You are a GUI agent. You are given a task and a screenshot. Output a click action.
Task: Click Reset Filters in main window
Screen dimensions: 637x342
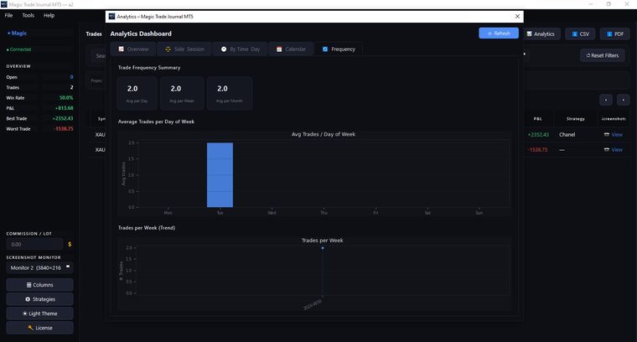603,55
